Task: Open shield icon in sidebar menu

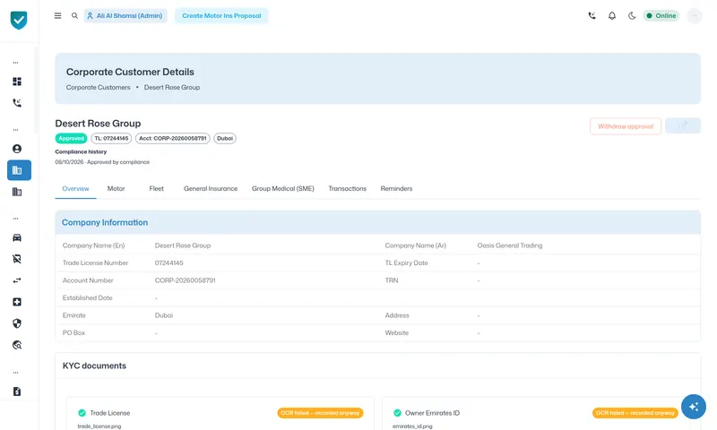Action: click(17, 323)
